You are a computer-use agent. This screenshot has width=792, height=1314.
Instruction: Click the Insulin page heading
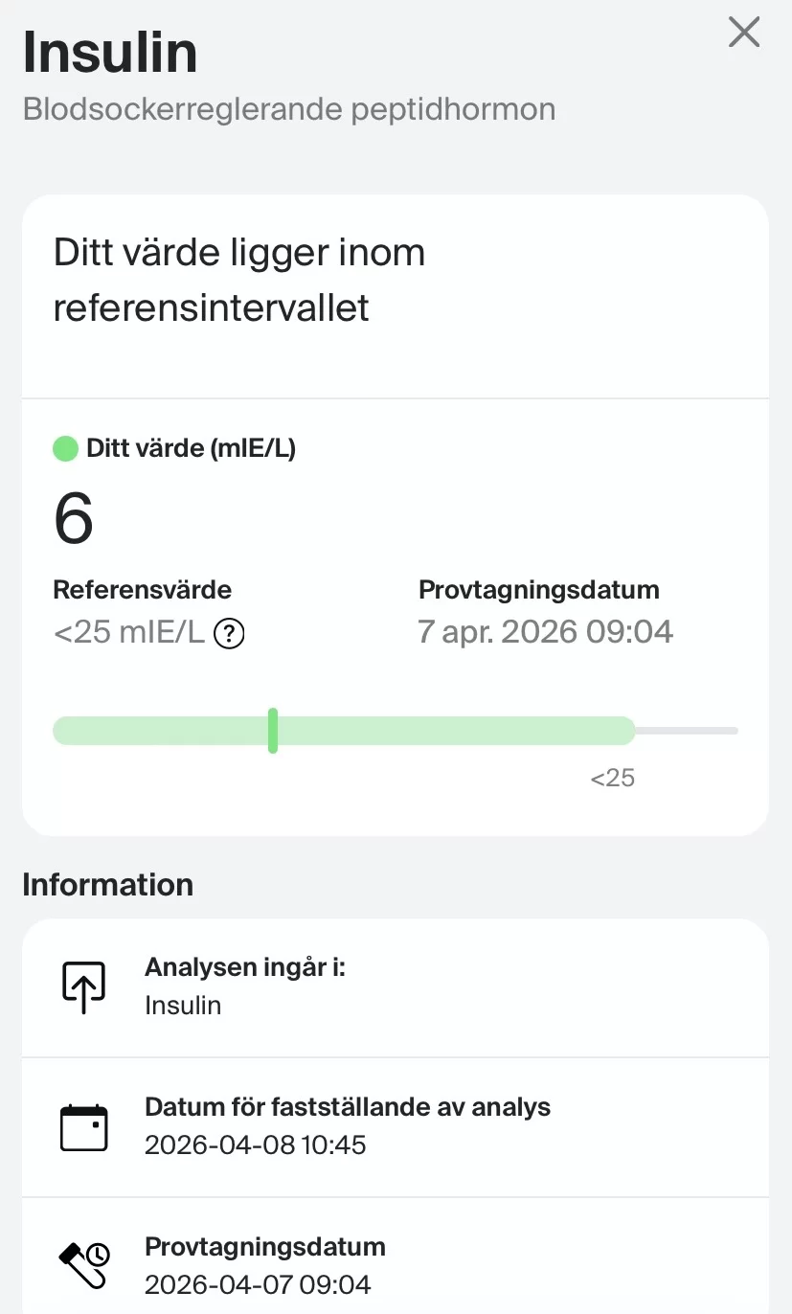pyautogui.click(x=110, y=52)
